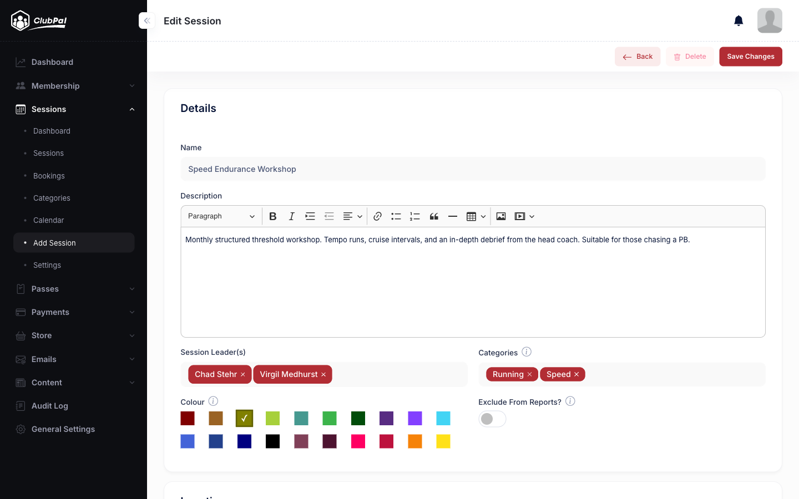Image resolution: width=799 pixels, height=499 pixels.
Task: Insert a block quote in the description
Action: 434,216
